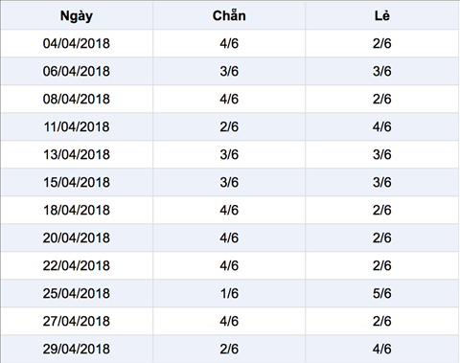Screen dimensions: 460x363
Task: Select the date cell 22/04/2018
Action: (77, 265)
